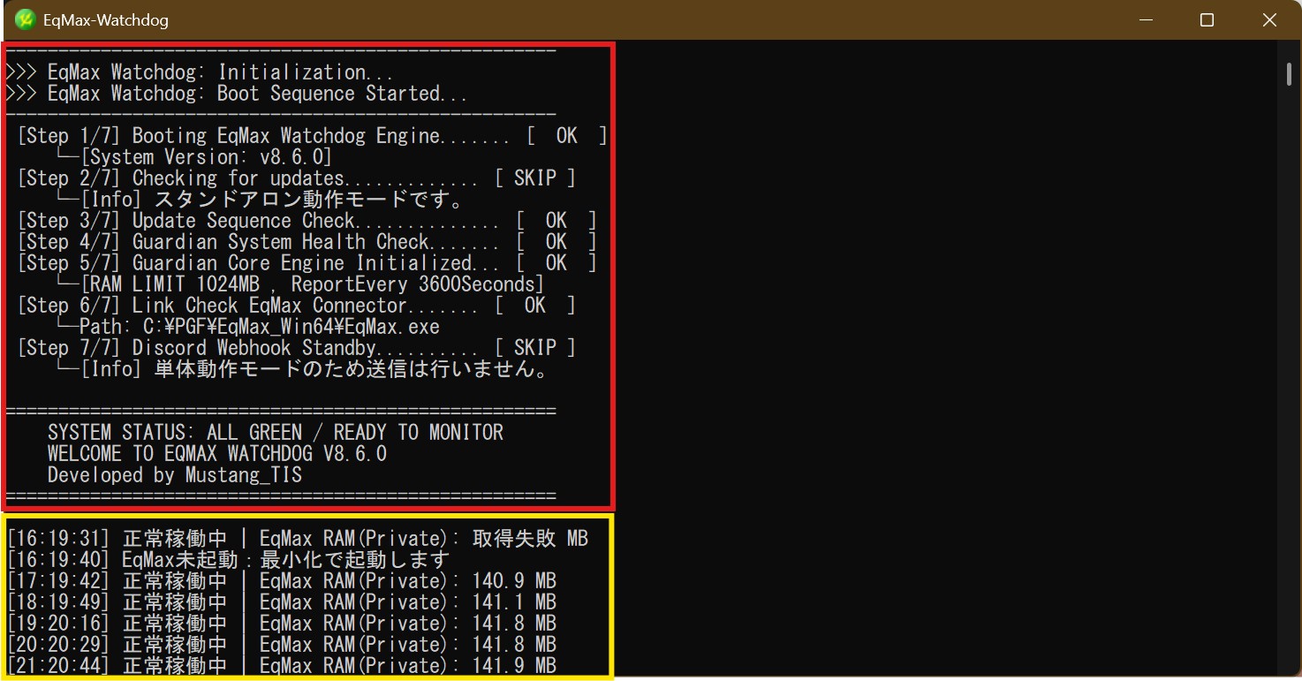The image size is (1302, 681).
Task: Click the SKIP status for Checking updates
Action: tap(534, 178)
